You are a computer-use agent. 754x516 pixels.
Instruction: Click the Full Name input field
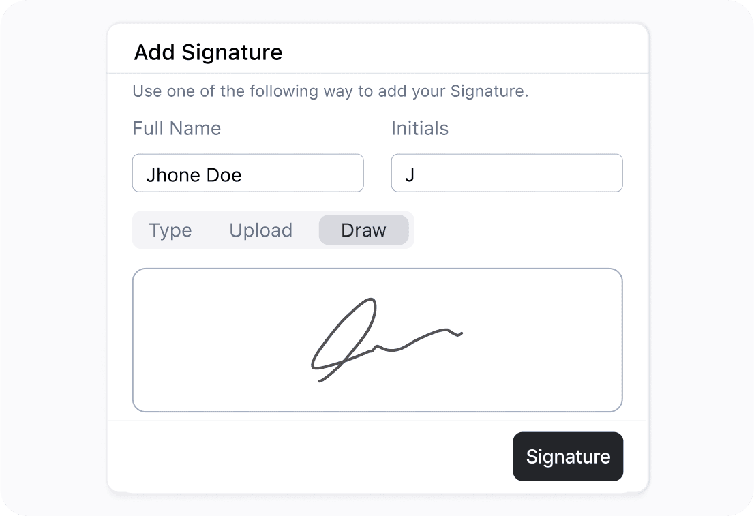click(x=247, y=173)
